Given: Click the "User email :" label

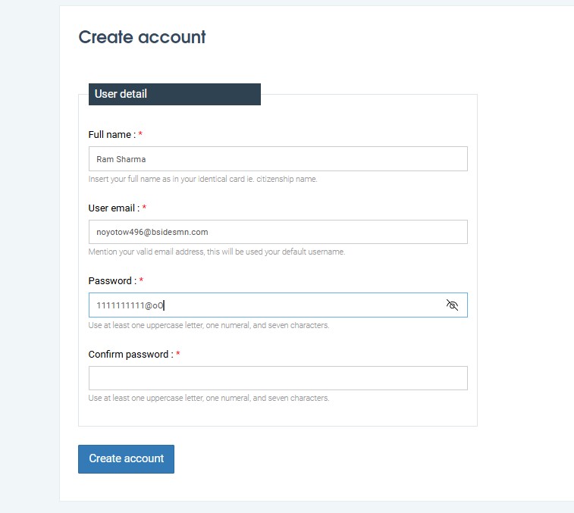Looking at the screenshot, I should [x=114, y=208].
